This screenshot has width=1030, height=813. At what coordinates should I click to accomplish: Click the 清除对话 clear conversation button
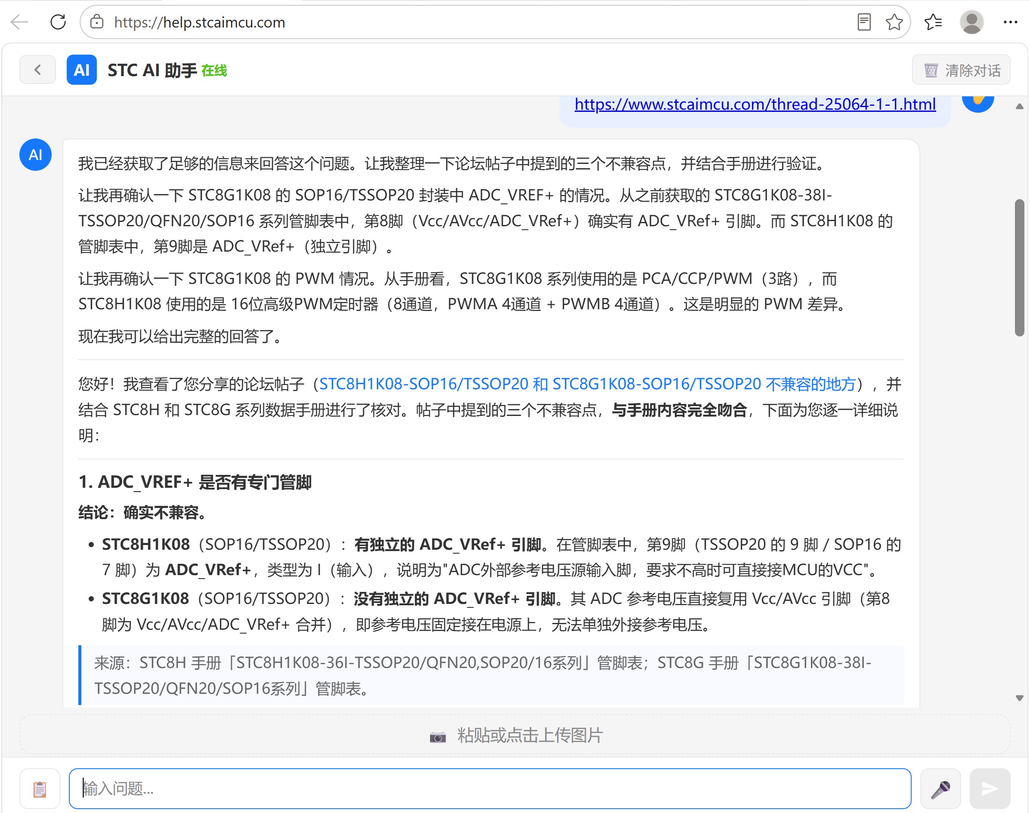[x=961, y=70]
